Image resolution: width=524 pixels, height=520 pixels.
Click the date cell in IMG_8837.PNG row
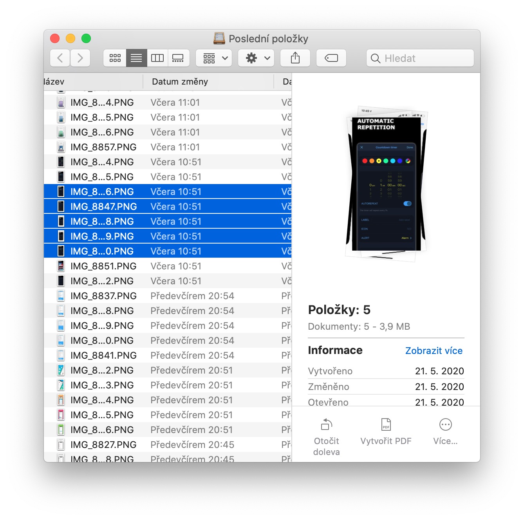coord(192,296)
